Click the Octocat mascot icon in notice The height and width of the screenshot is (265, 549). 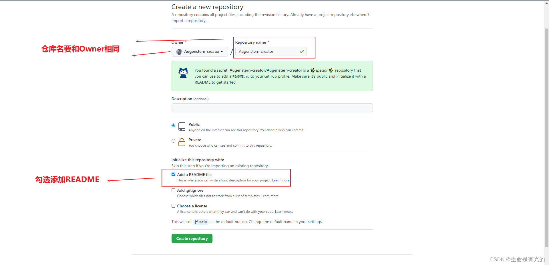[183, 73]
